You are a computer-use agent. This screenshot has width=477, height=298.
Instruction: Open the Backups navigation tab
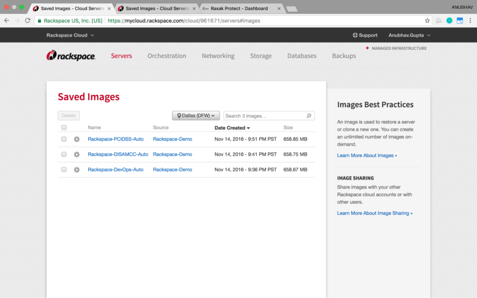(344, 56)
